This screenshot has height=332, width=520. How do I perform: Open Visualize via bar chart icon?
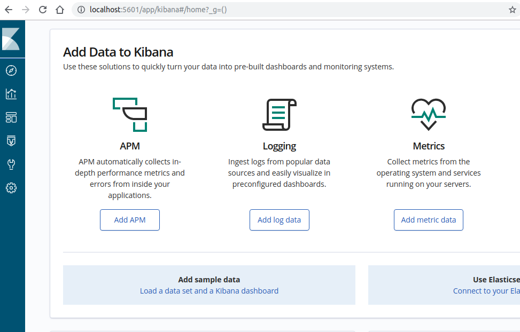coord(11,94)
